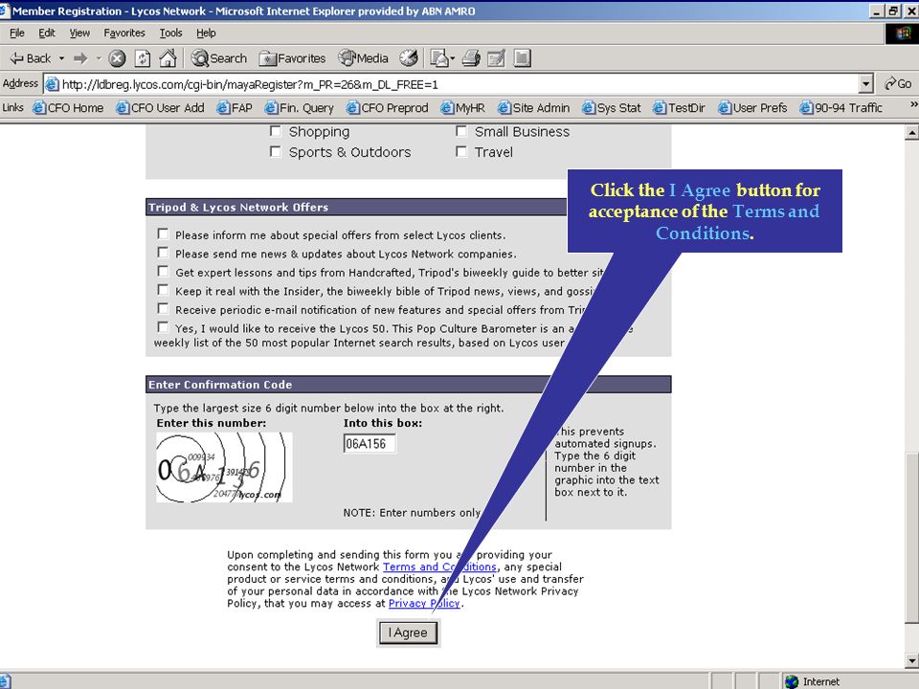This screenshot has height=689, width=919.
Task: Open the Edit menu
Action: tap(47, 33)
